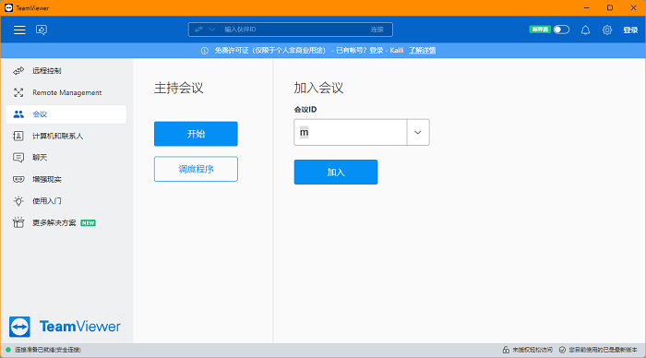Click the latest version status text
This screenshot has width=646, height=358.
[604, 350]
